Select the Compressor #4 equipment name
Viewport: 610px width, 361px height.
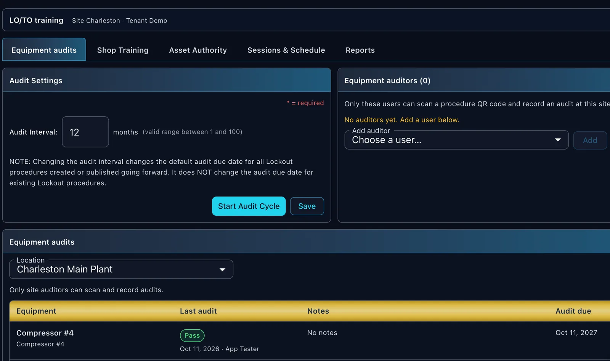coord(45,333)
